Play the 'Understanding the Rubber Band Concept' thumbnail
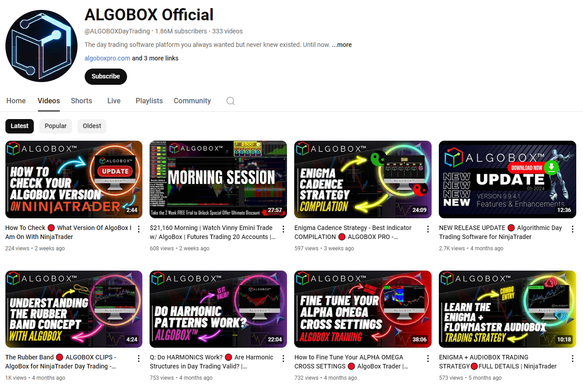This screenshot has width=583, height=391. click(x=74, y=309)
